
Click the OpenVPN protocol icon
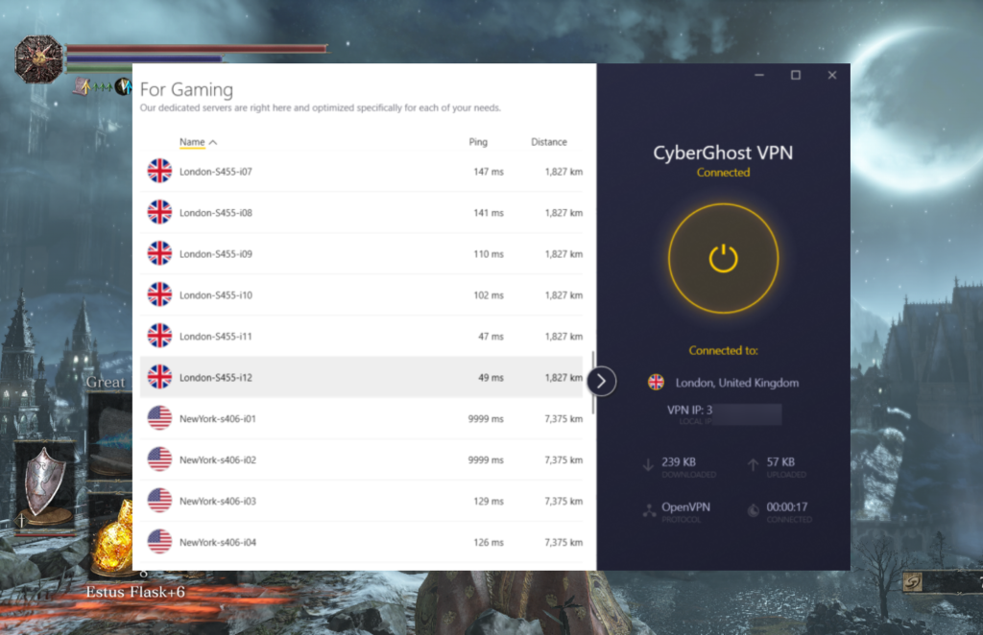click(x=649, y=508)
